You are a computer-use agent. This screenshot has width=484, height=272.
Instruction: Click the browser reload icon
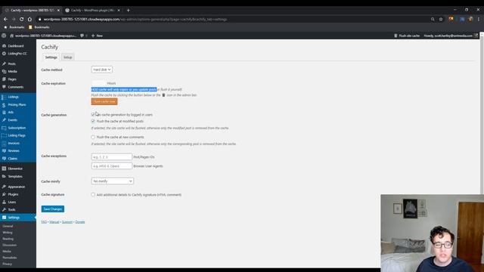(x=22, y=19)
